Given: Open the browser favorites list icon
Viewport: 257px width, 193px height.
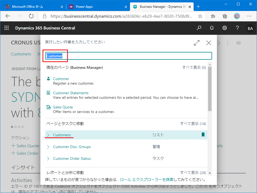Looking at the screenshot, I should (x=213, y=16).
